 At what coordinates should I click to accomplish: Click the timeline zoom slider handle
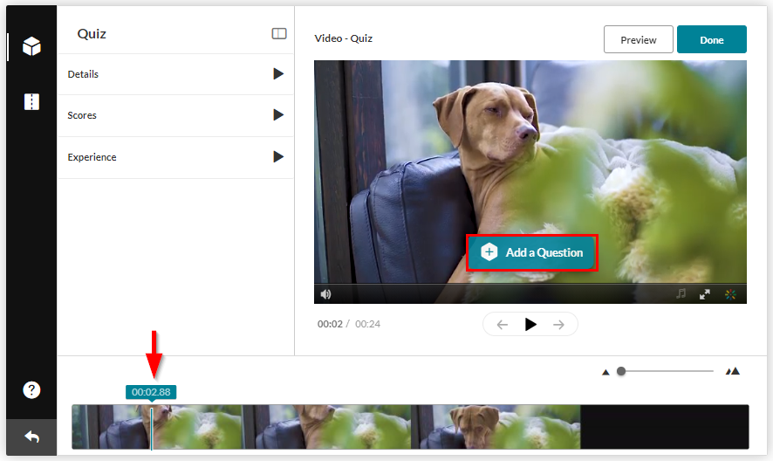pos(621,371)
